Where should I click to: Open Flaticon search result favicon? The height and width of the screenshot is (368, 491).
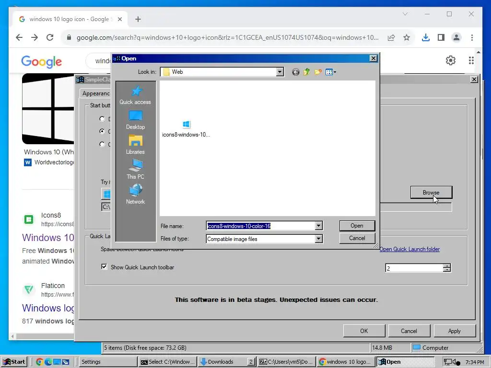point(29,290)
